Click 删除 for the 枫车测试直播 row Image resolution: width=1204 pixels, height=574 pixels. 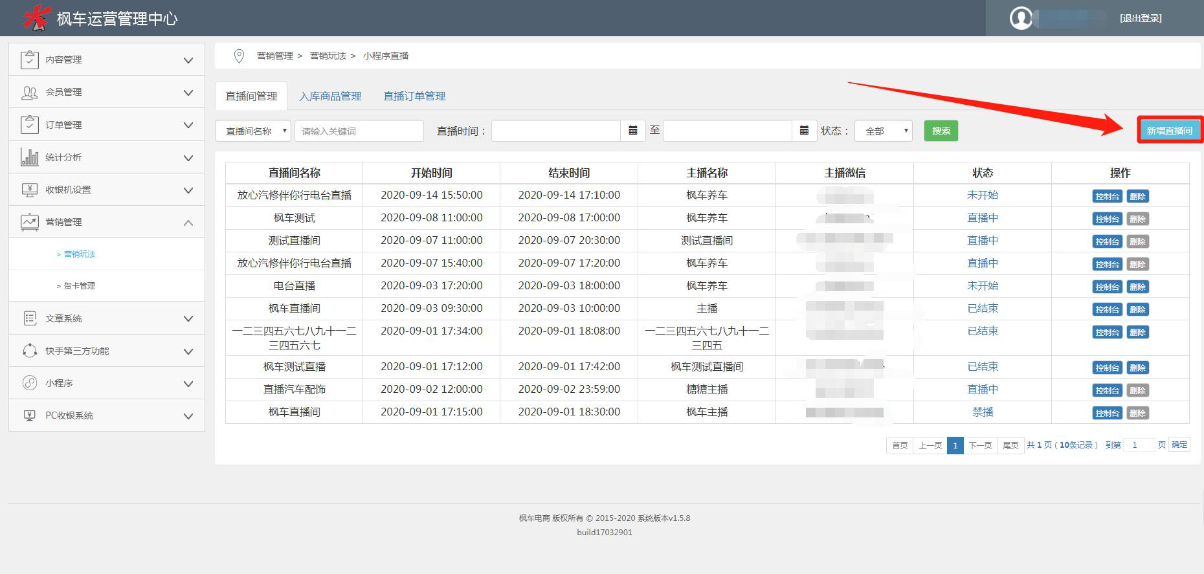point(1138,368)
